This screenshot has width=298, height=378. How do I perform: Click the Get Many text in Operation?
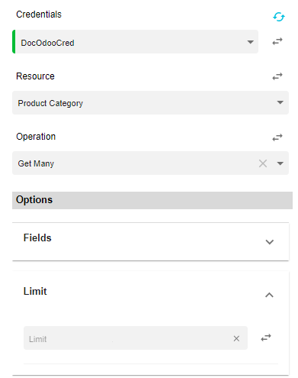pyautogui.click(x=36, y=163)
